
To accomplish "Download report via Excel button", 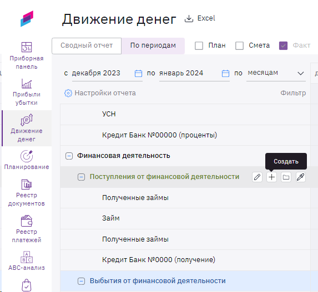I will pos(200,18).
